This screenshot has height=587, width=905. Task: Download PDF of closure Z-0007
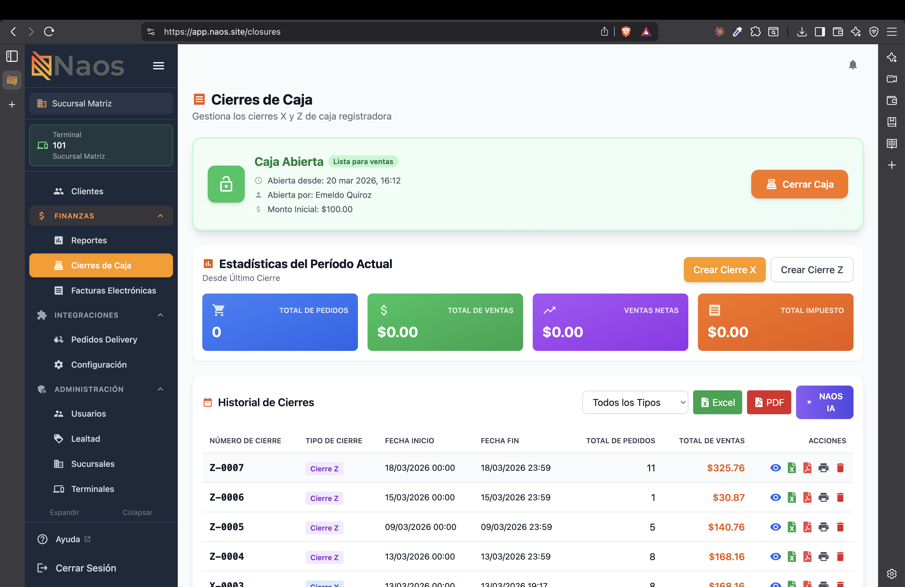click(x=807, y=467)
